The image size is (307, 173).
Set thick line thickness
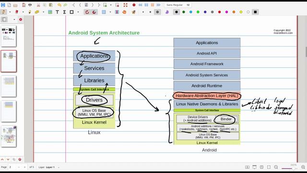click(157, 12)
